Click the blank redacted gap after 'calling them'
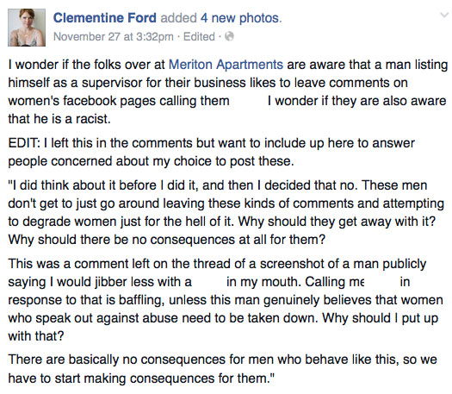 point(248,101)
